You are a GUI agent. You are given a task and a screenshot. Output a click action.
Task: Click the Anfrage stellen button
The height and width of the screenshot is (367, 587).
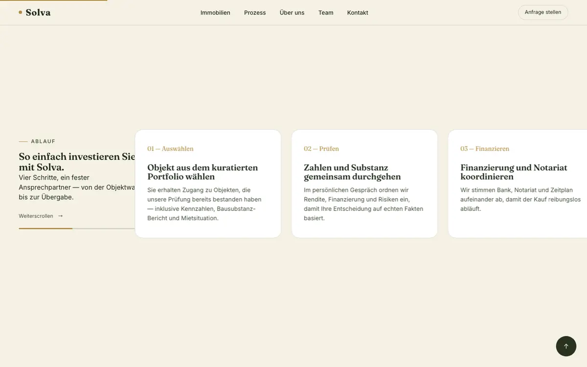tap(543, 12)
